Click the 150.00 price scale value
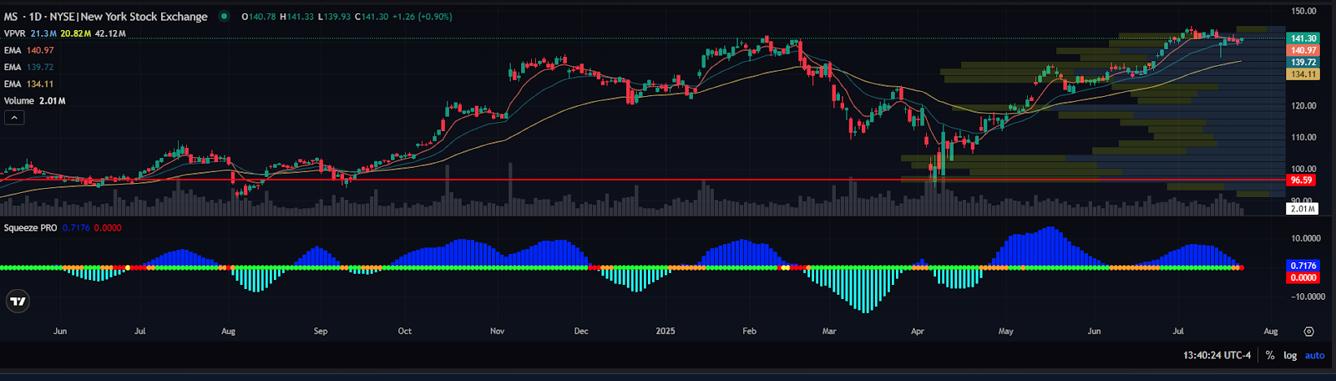Screen dimensions: 1336x381 1303,11
